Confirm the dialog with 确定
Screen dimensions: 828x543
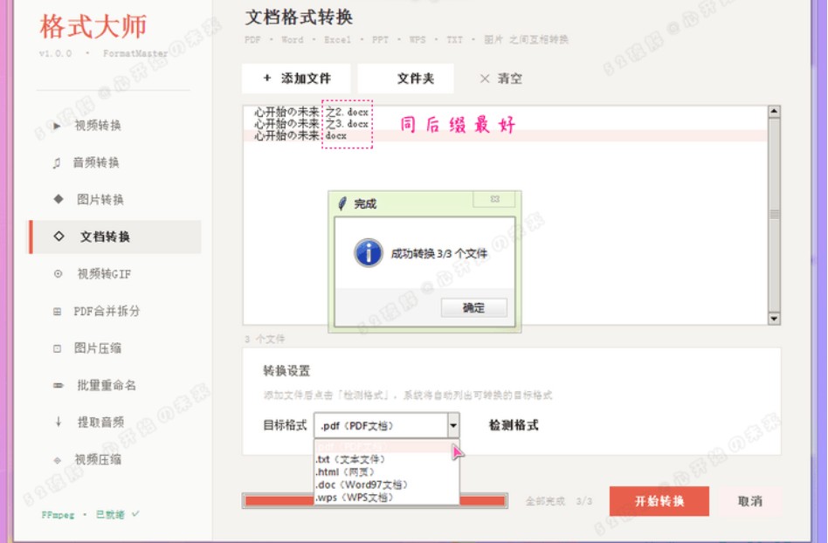click(x=473, y=307)
